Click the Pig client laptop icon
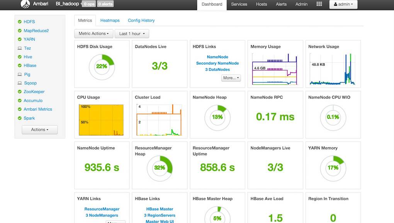394x223 pixels. [x=20, y=74]
